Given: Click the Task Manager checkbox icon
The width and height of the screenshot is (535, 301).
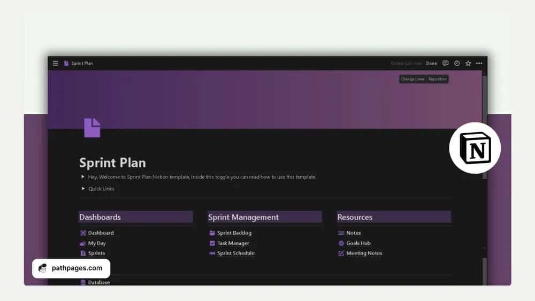Looking at the screenshot, I should coord(212,243).
